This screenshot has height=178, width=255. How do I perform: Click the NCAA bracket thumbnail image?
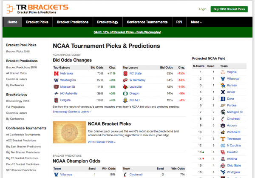coord(69,132)
